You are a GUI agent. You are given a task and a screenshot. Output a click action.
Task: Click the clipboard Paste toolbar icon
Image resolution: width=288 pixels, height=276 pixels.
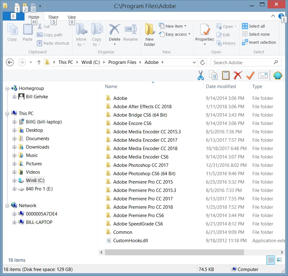pos(226,75)
